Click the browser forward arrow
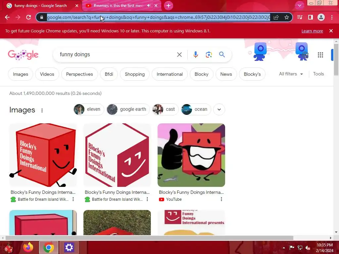The image size is (339, 254). pos(18,17)
